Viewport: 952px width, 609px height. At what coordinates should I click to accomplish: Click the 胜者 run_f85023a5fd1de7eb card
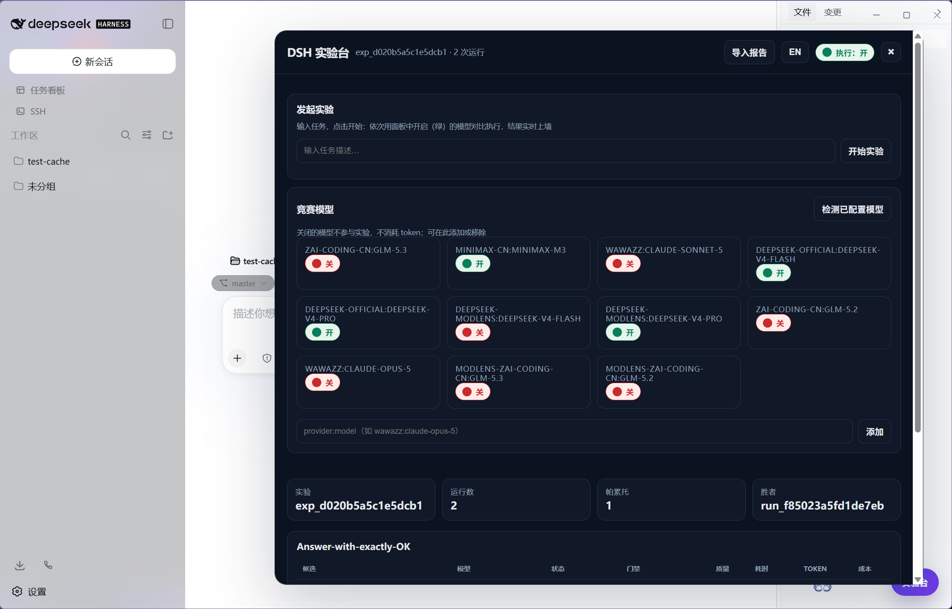[826, 499]
